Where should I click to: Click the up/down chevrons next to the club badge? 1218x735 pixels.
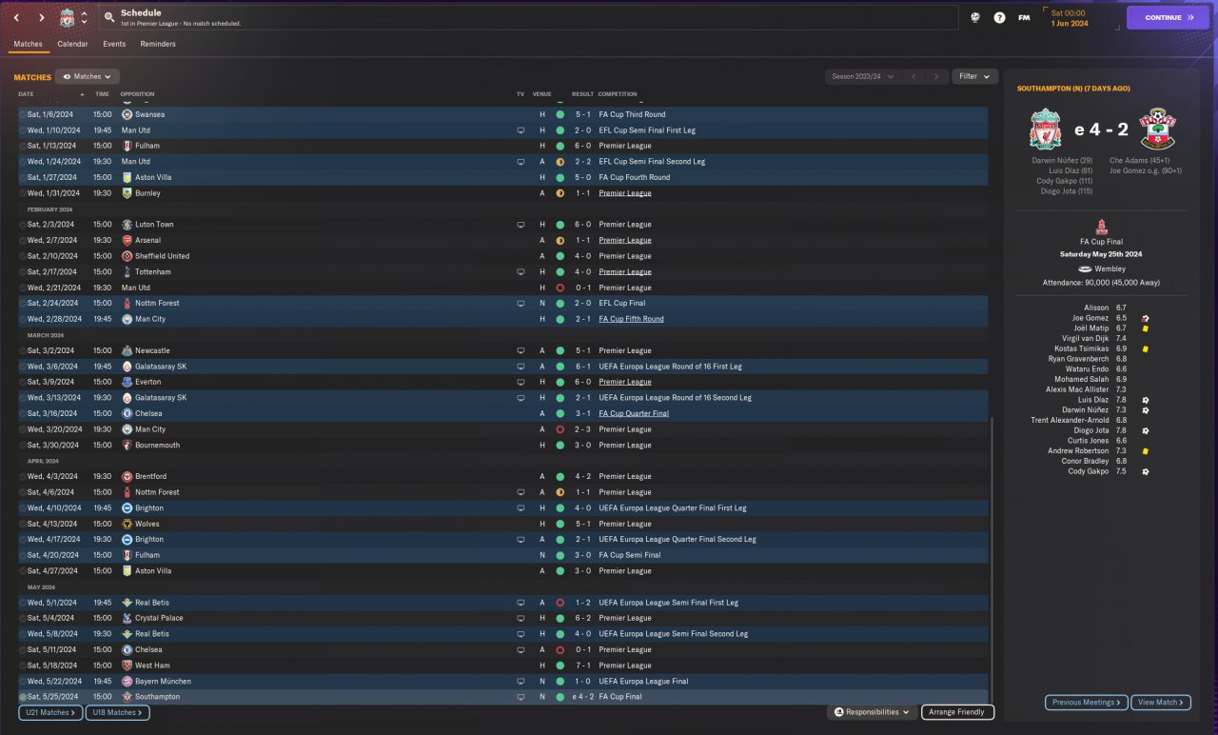[84, 18]
